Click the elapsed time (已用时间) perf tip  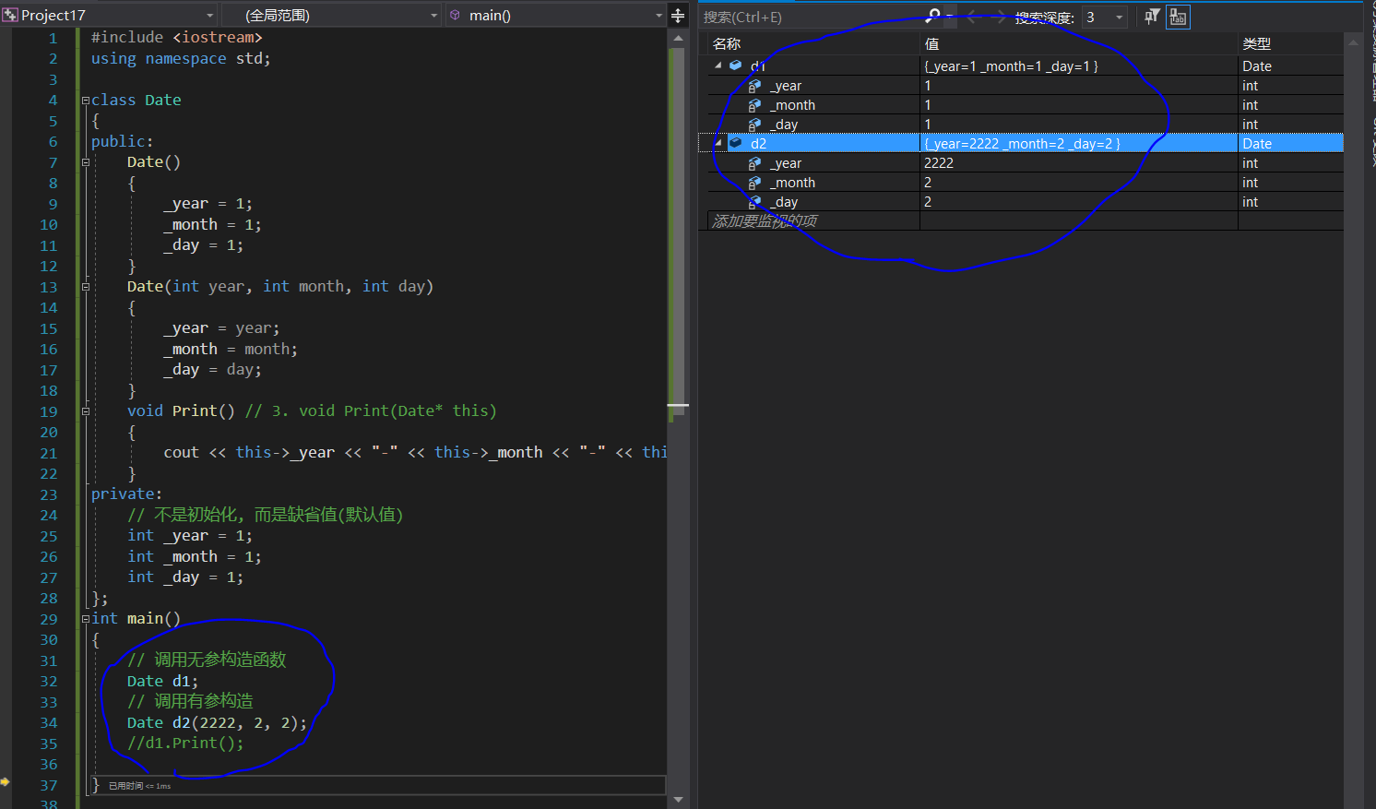pyautogui.click(x=139, y=786)
